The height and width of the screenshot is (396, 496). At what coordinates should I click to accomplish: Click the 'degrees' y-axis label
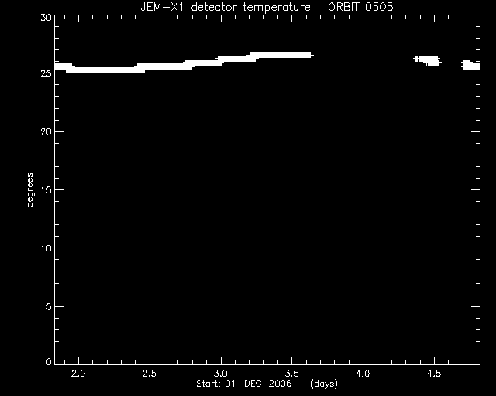[29, 190]
